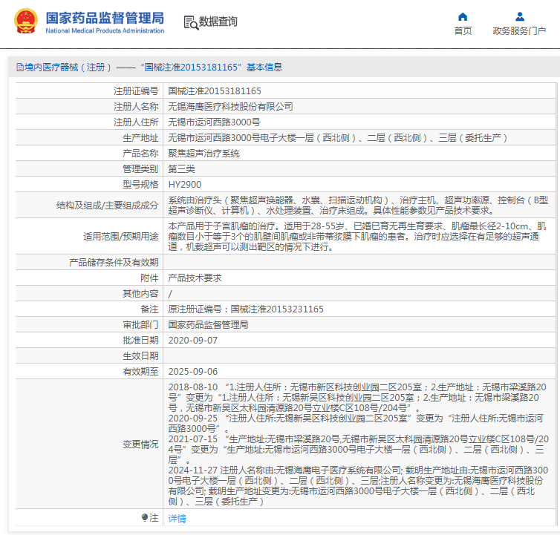Select product name 聚焦超声治疗系统

point(204,154)
